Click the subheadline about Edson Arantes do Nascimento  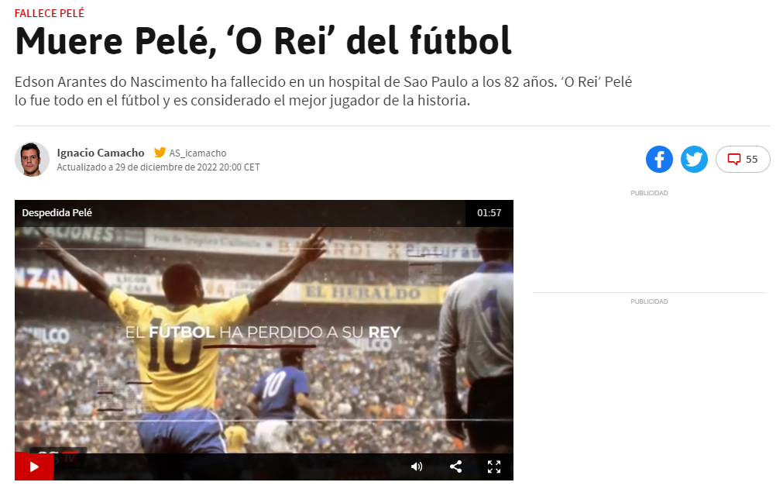(x=323, y=91)
